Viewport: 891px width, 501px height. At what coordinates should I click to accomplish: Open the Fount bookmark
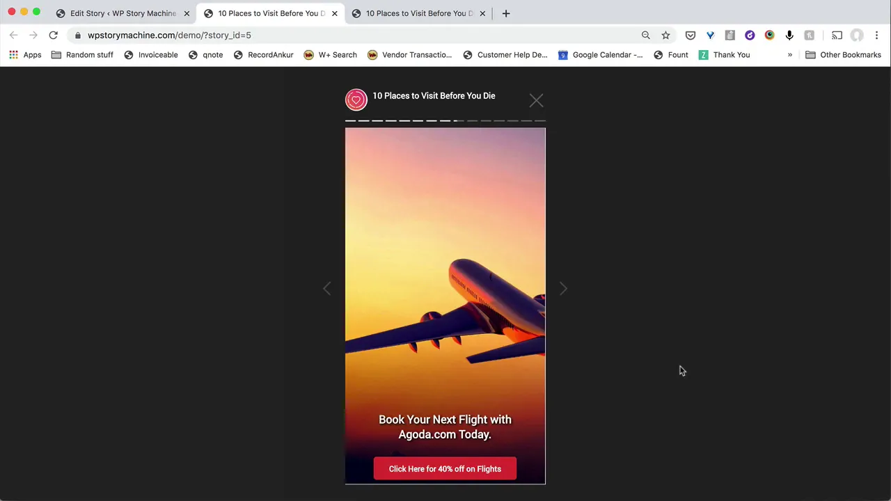point(670,55)
